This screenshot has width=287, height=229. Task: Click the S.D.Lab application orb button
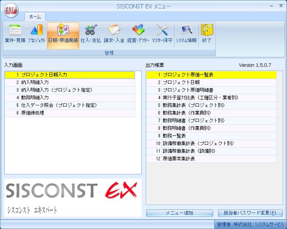11,11
